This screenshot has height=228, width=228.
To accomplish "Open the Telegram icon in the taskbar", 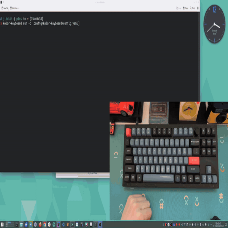I will (x=31, y=225).
